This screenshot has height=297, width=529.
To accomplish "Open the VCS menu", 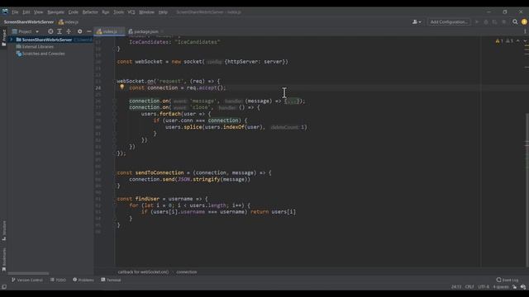I will (x=131, y=12).
